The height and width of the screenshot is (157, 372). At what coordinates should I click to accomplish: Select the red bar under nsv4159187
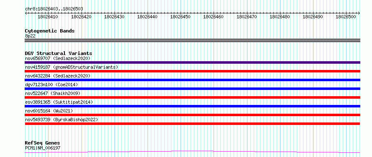(x=192, y=71)
